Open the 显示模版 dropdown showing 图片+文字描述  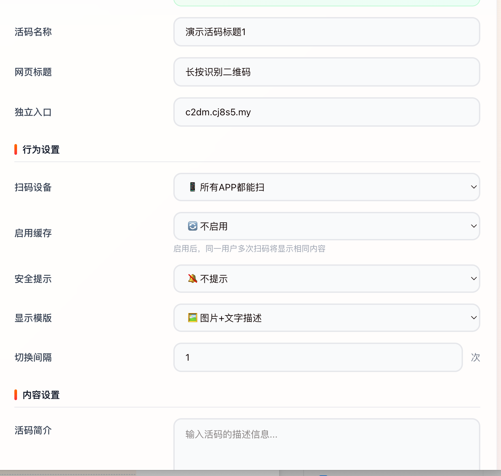327,318
